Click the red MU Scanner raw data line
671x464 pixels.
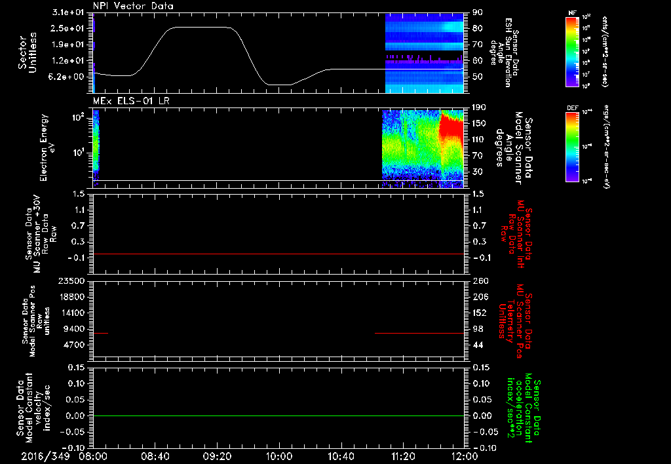tap(278, 254)
